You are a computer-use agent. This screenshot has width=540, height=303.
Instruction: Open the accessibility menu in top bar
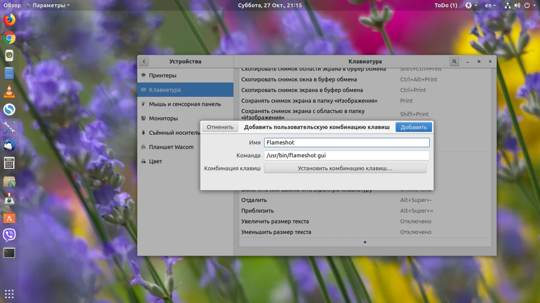(470, 5)
